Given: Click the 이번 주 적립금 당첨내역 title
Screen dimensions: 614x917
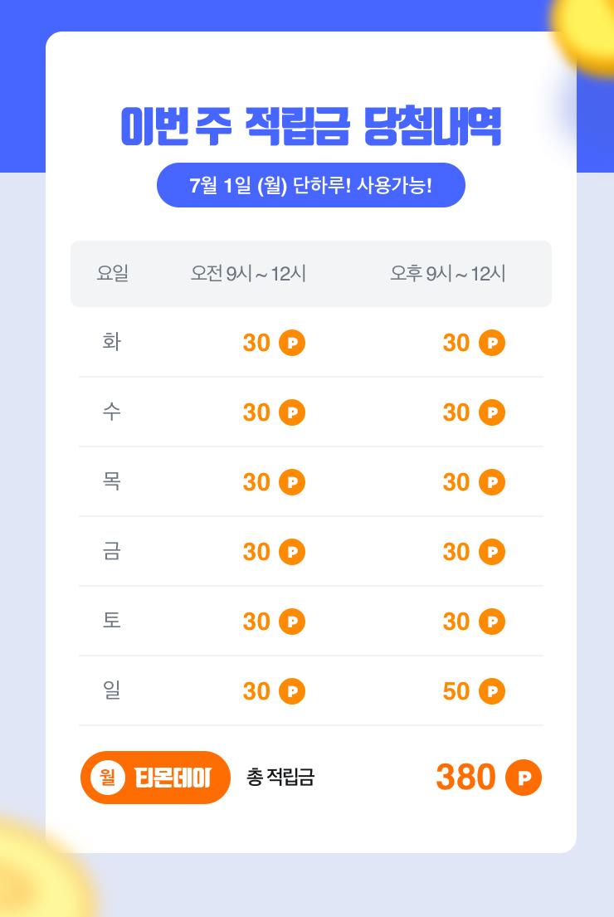Looking at the screenshot, I should point(310,127).
